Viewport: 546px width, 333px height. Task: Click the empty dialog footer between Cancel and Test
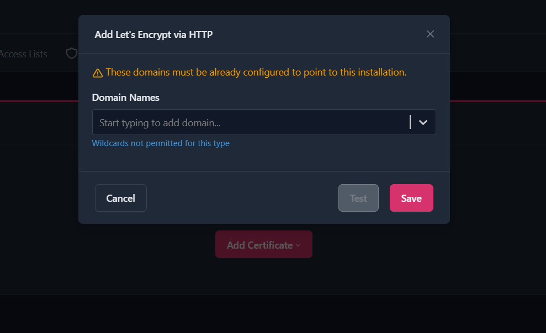[243, 198]
